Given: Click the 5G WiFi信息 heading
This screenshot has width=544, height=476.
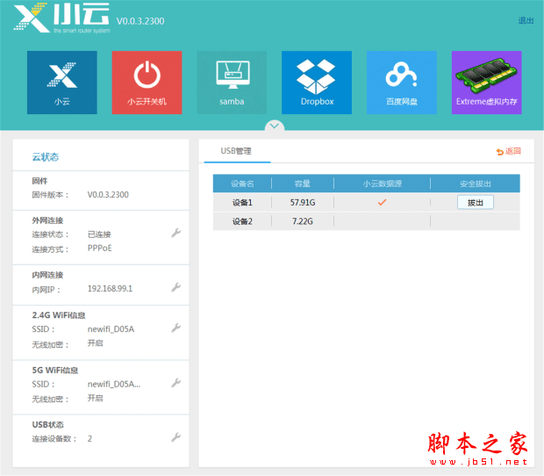Looking at the screenshot, I should [x=54, y=370].
